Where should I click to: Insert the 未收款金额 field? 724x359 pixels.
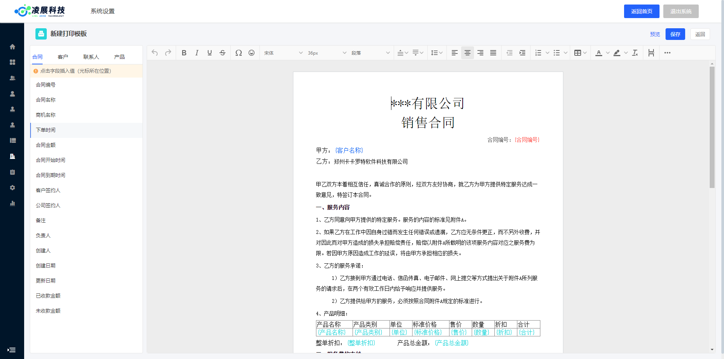tap(86, 311)
